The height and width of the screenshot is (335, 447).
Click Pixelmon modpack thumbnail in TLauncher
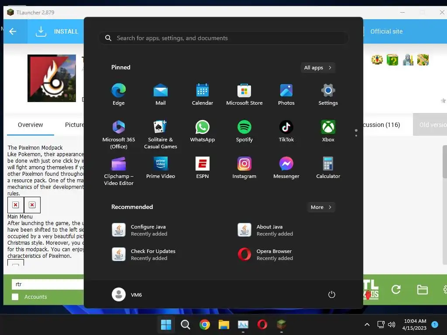52,78
